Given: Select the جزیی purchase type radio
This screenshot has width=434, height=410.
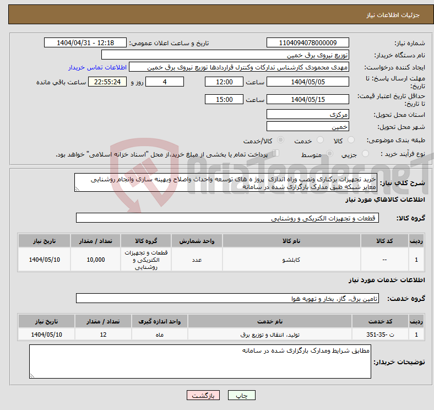Looking at the screenshot, I should click(x=365, y=153).
